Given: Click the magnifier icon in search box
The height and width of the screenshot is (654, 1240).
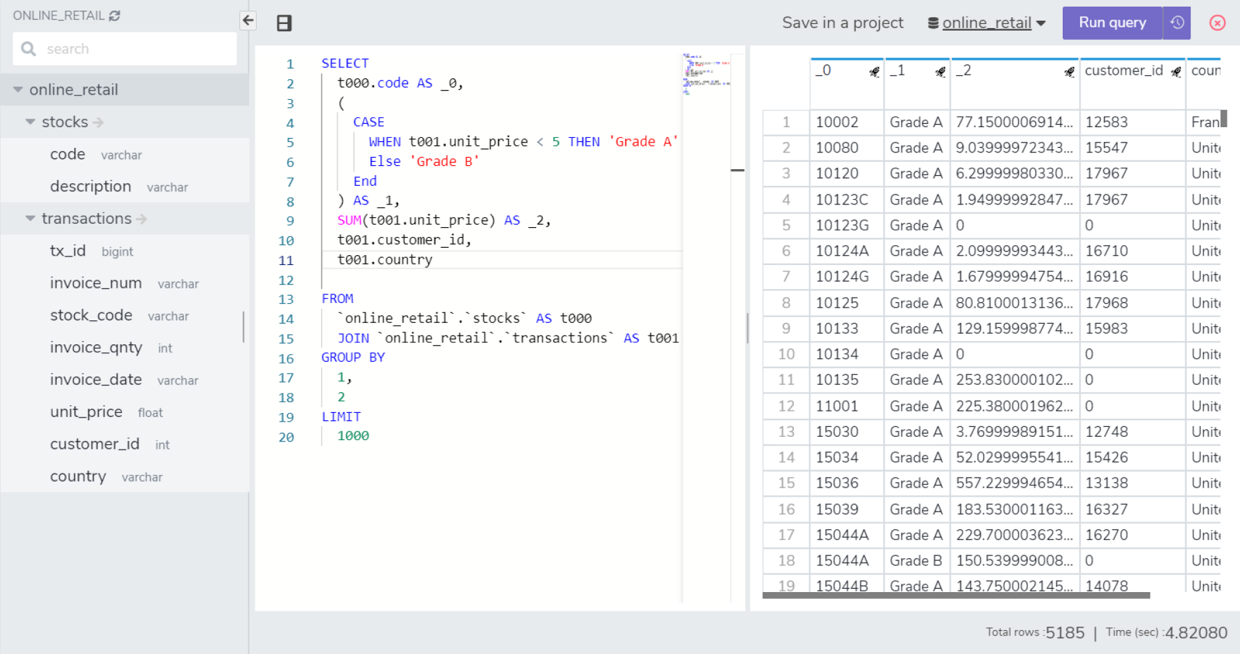Looking at the screenshot, I should click(28, 49).
